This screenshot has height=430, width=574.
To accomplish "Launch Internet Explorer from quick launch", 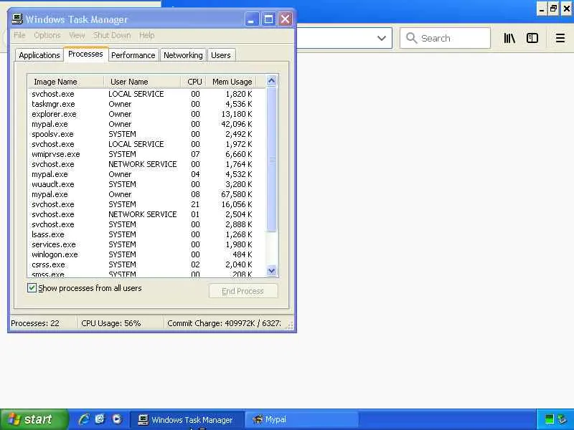I will (83, 419).
